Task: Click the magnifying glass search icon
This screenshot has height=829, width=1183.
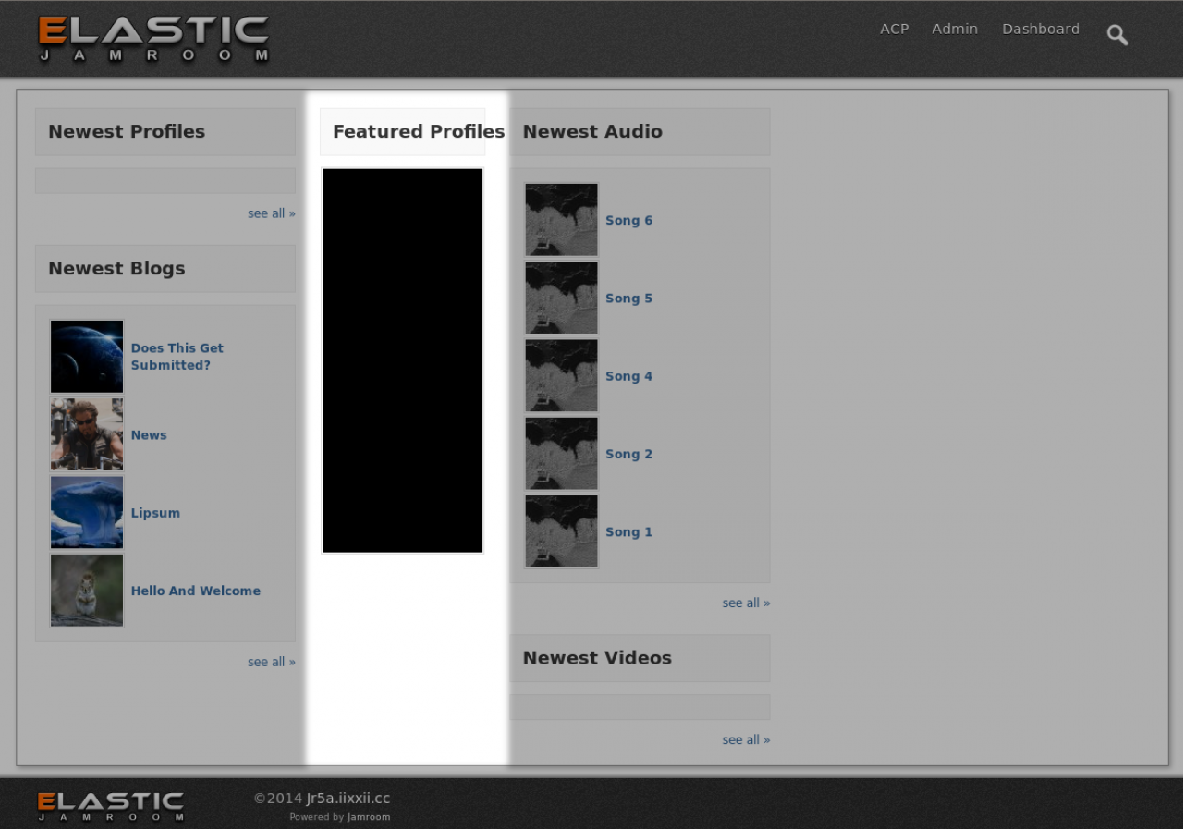Action: click(x=1116, y=35)
